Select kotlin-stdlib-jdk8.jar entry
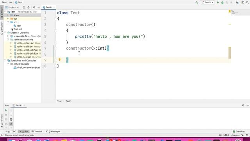Image resolution: width=250 pixels, height=141 pixels. coord(27,54)
